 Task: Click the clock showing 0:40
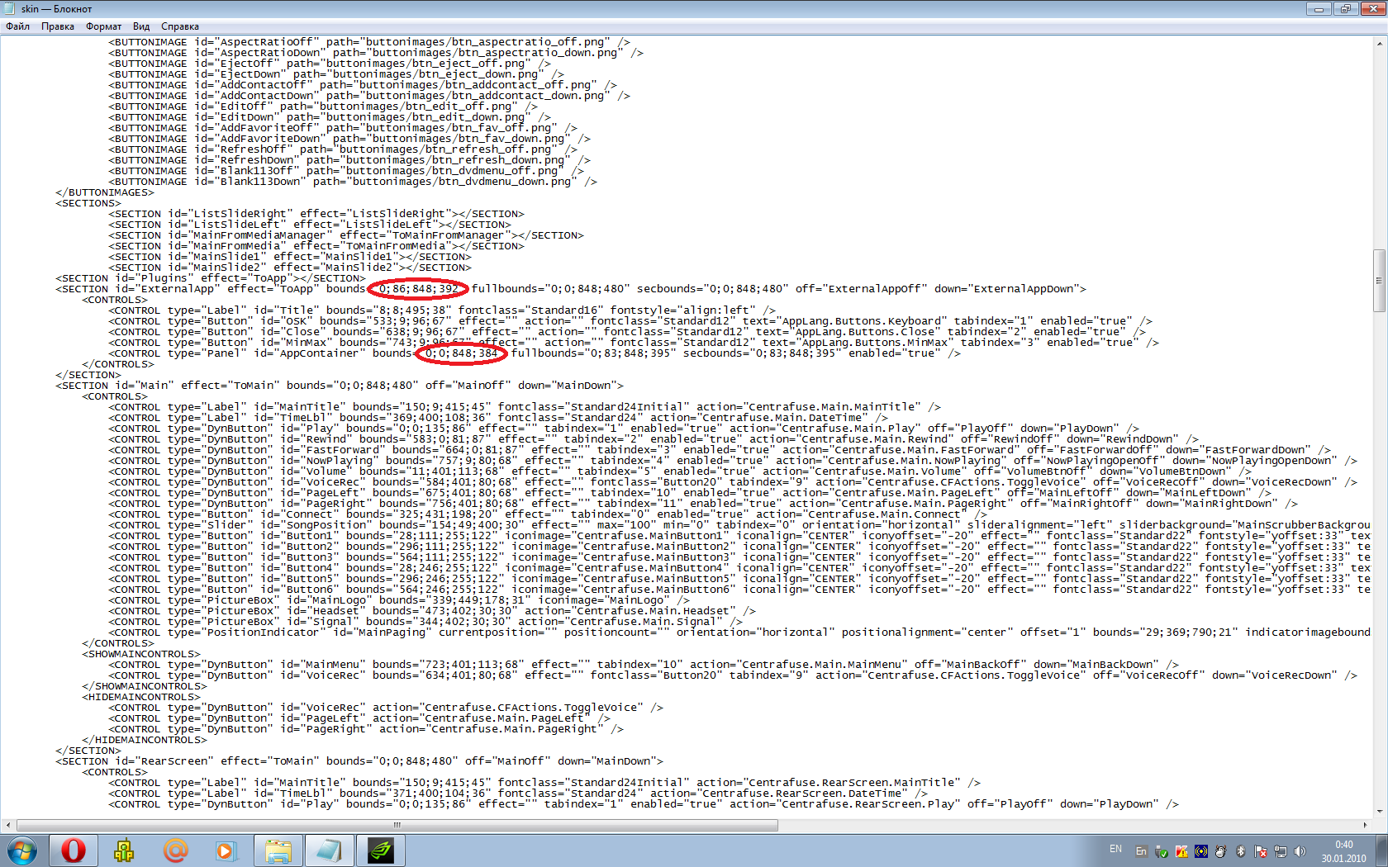(x=1343, y=850)
